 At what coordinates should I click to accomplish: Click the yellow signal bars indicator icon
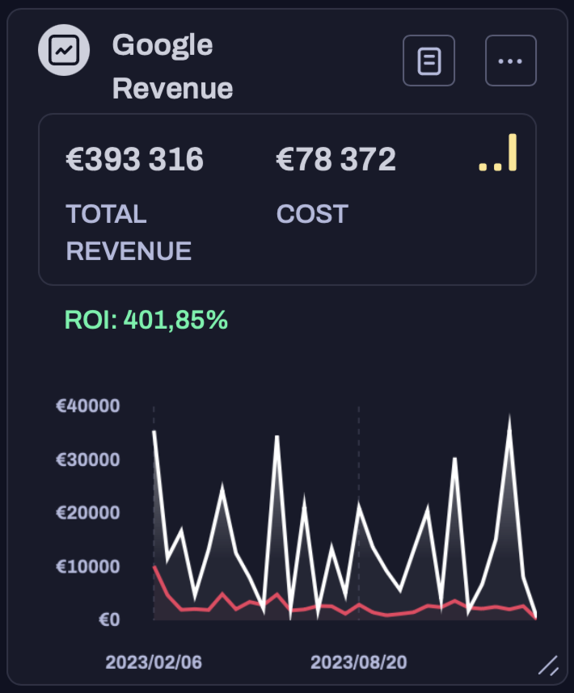(x=498, y=153)
